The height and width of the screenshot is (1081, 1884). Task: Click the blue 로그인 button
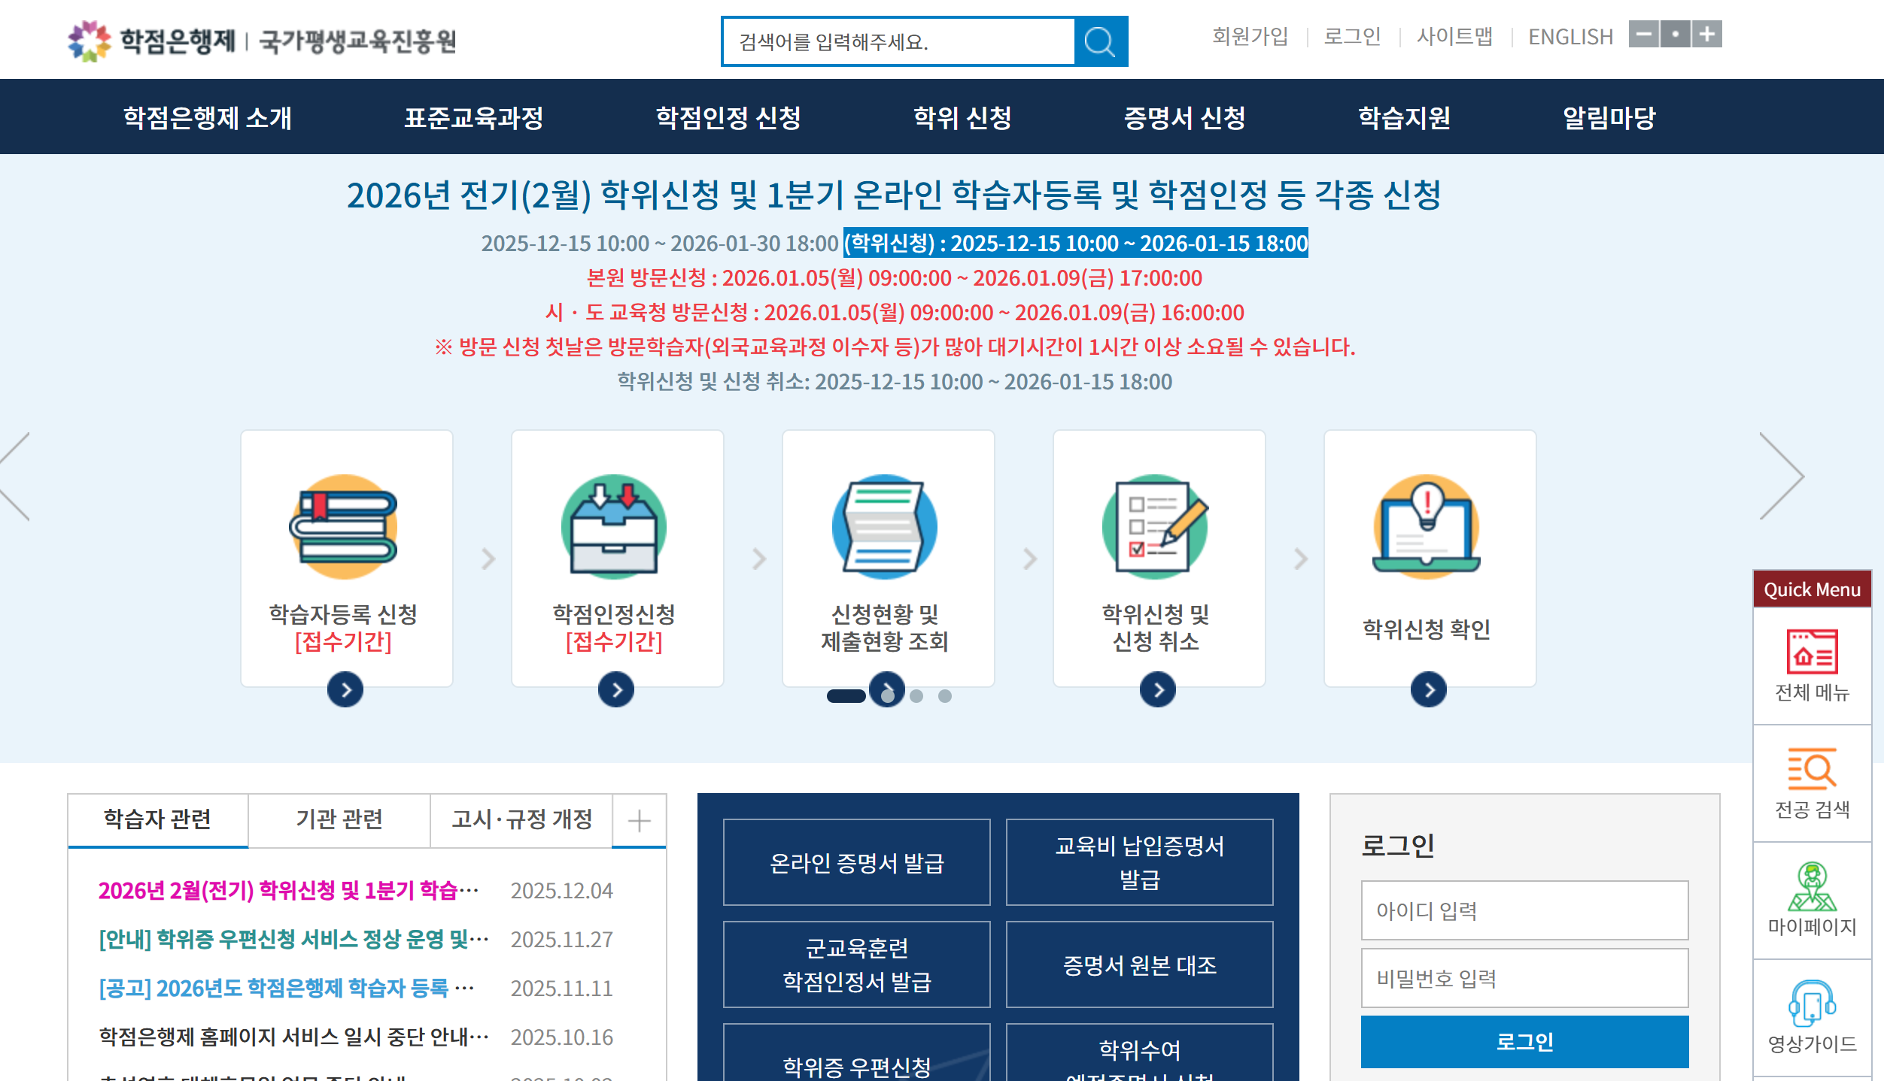click(1524, 1041)
